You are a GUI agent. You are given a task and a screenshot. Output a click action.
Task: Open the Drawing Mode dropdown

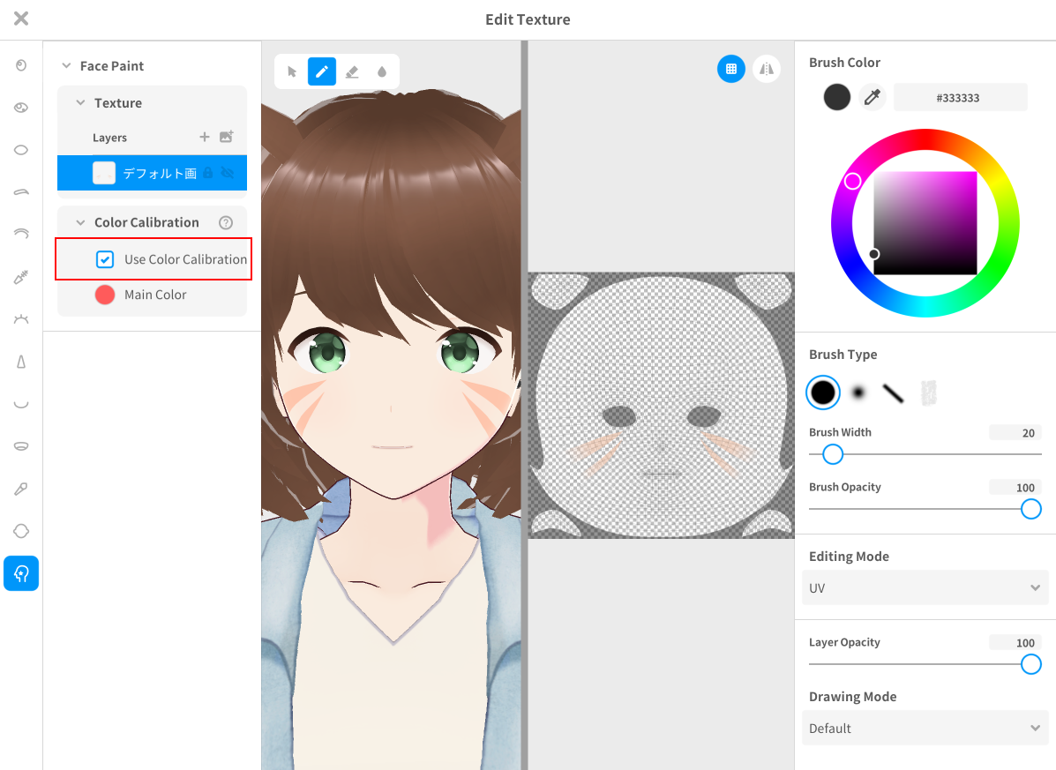click(x=925, y=728)
